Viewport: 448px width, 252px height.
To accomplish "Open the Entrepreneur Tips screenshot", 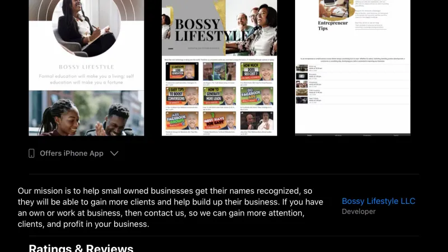I will [x=353, y=68].
